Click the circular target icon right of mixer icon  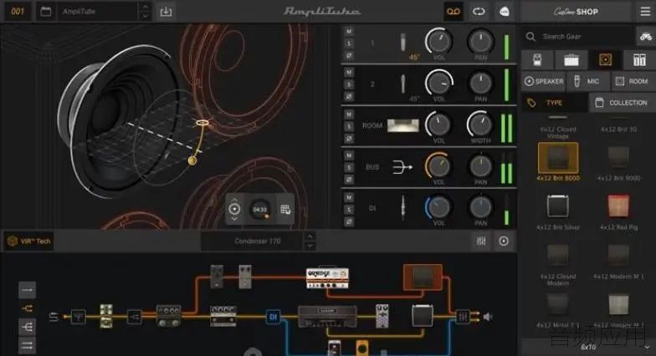pyautogui.click(x=504, y=241)
